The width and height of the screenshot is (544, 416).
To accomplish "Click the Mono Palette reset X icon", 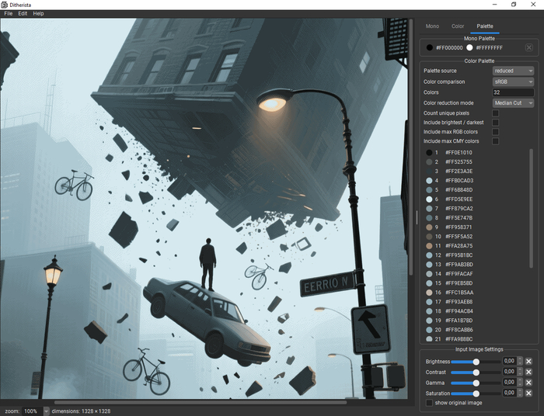I will [529, 48].
